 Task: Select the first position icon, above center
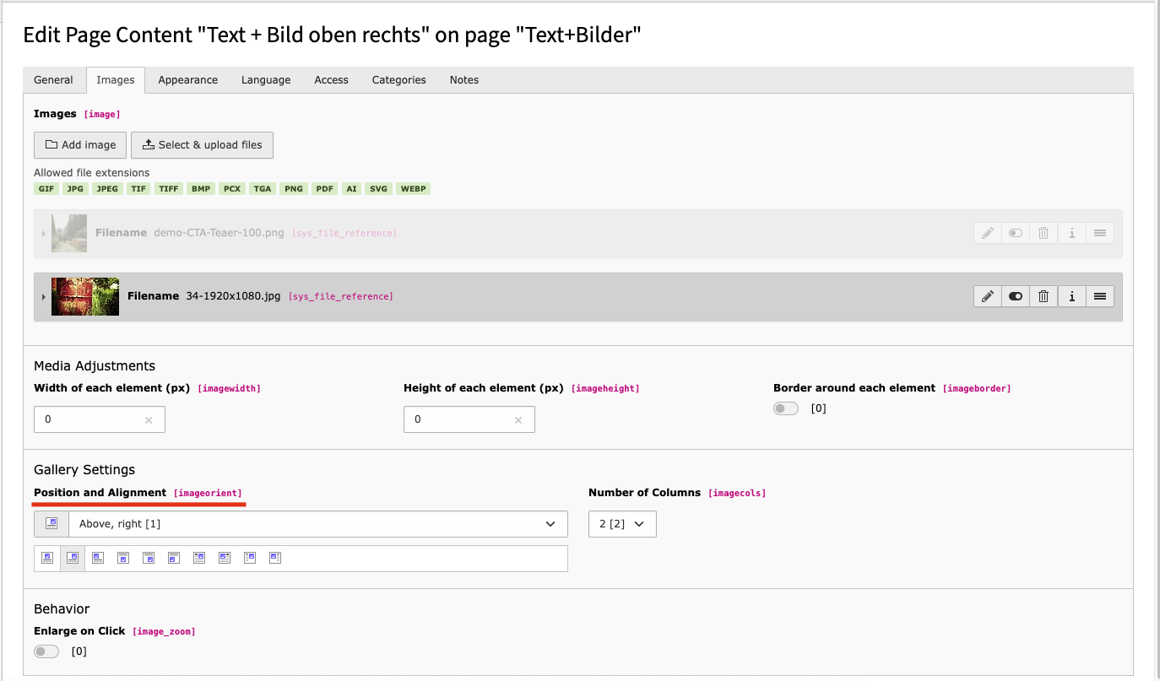(47, 558)
